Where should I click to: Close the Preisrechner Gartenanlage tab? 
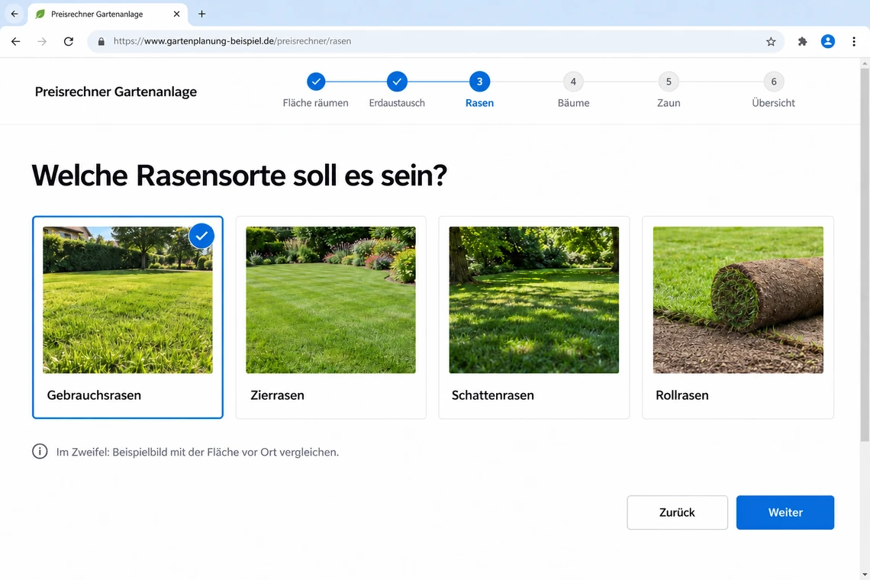click(176, 14)
